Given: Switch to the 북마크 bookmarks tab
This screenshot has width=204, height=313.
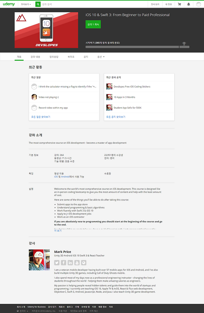Looking at the screenshot, I should [71, 57].
